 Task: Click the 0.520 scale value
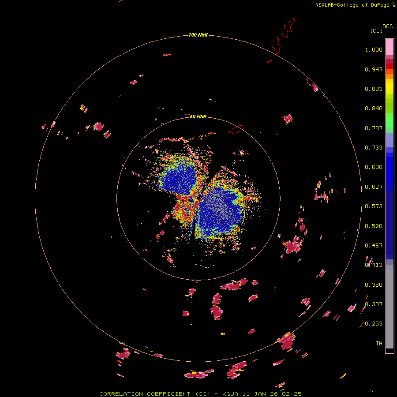(x=374, y=226)
